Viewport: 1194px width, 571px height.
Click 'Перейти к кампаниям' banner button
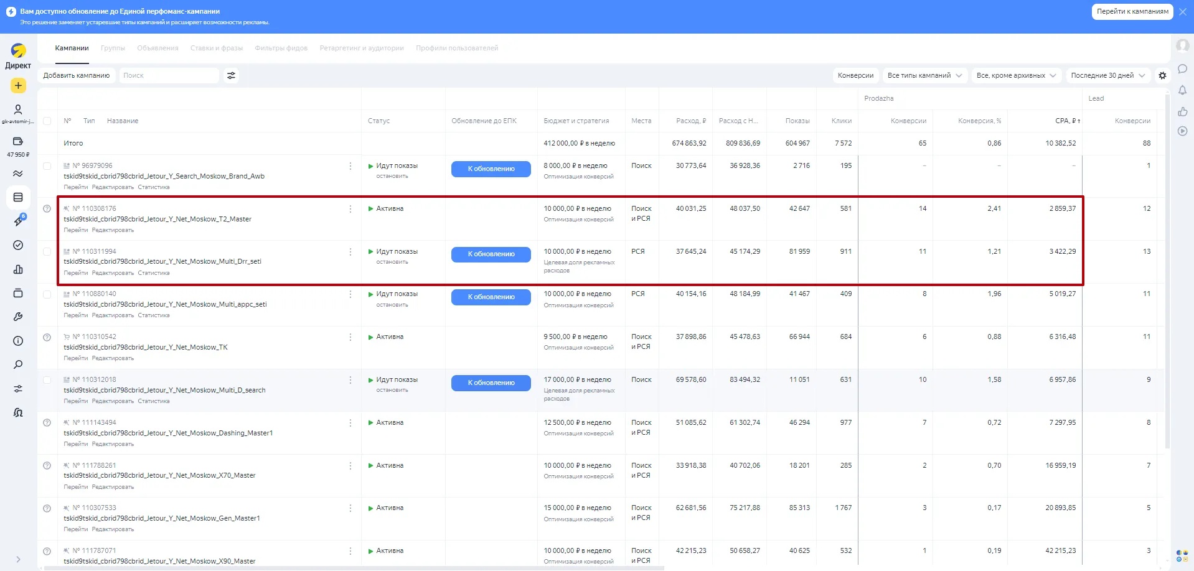1132,11
